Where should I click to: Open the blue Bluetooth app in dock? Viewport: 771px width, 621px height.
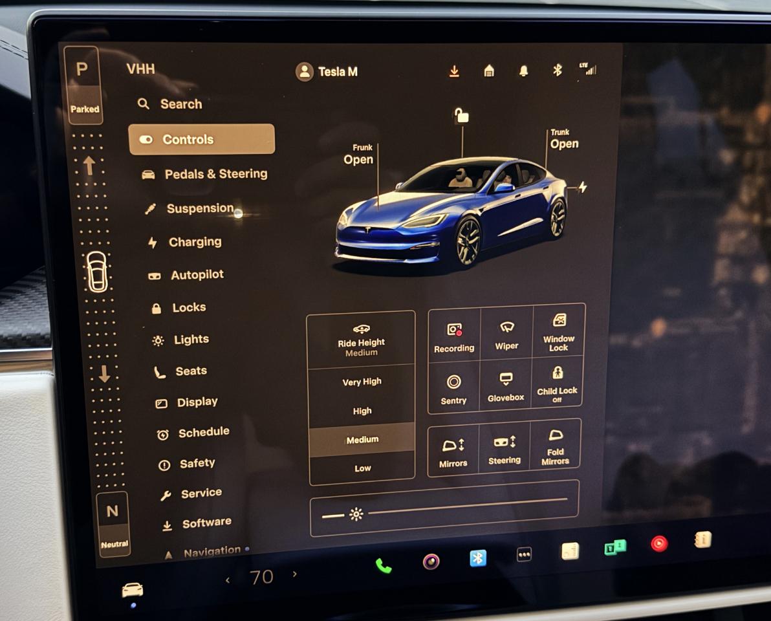click(x=478, y=558)
